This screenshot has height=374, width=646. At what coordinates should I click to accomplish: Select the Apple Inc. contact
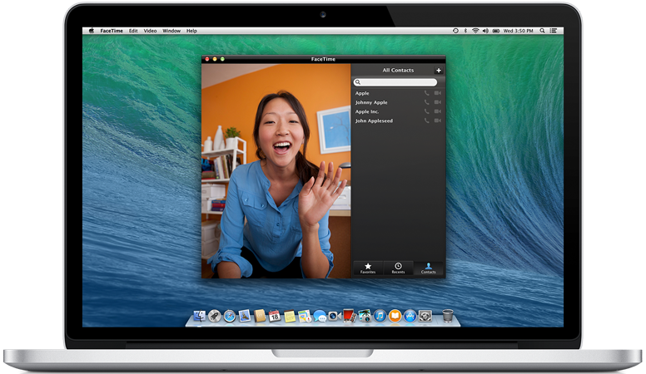[x=398, y=111]
